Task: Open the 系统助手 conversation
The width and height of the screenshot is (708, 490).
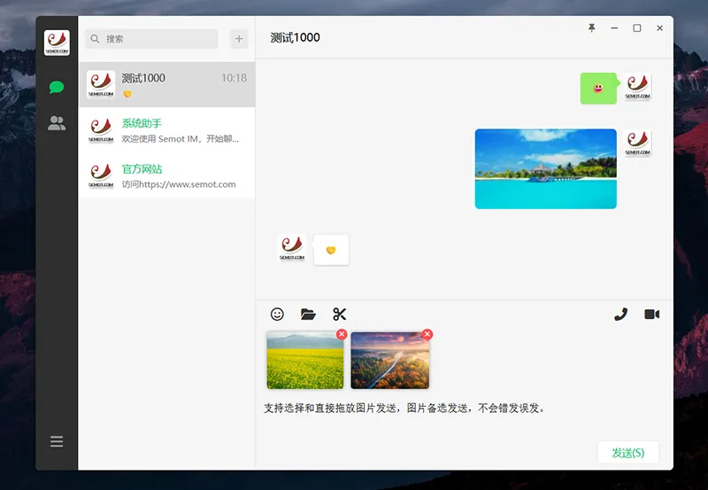Action: click(x=167, y=130)
